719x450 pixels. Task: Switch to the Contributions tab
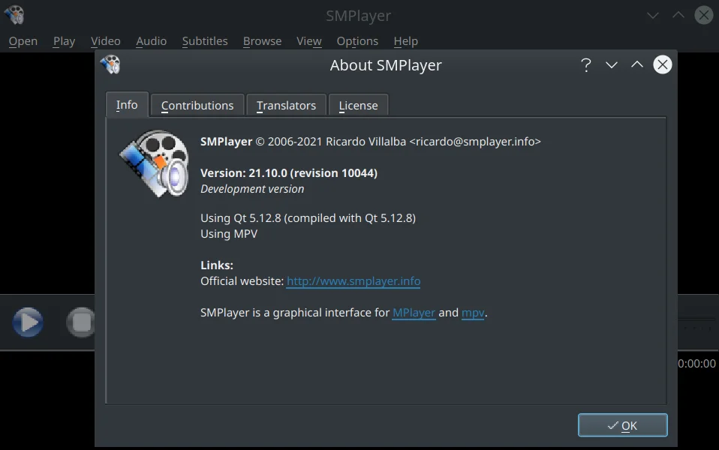(x=197, y=106)
